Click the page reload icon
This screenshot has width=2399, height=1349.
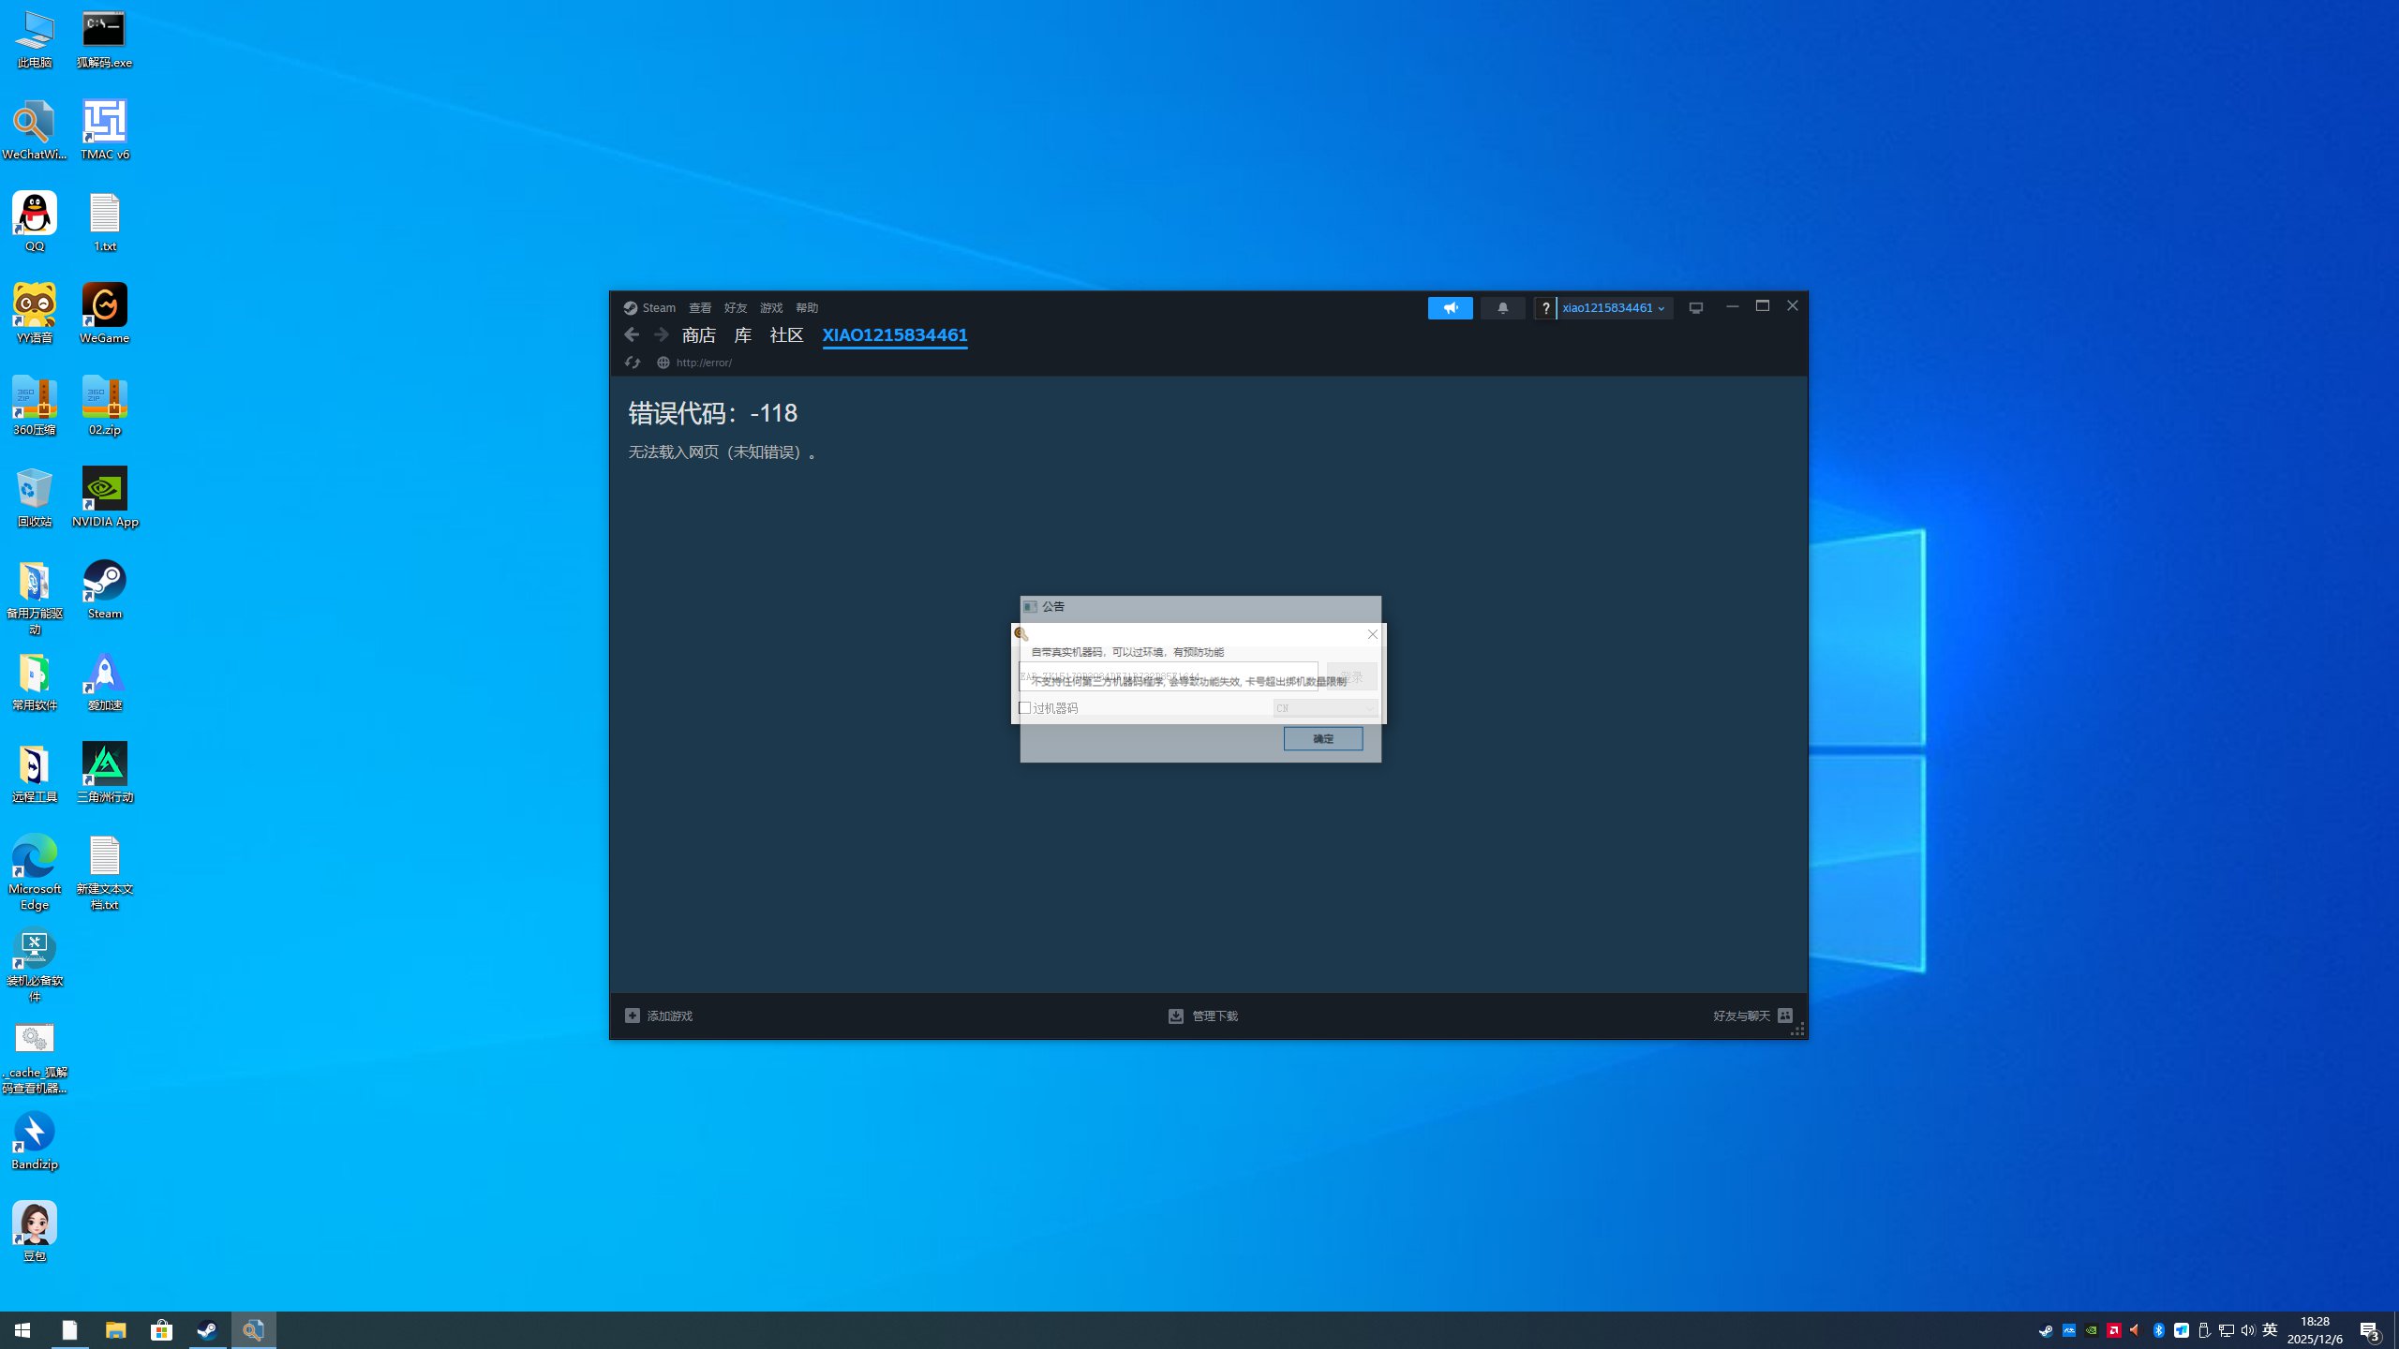pyautogui.click(x=633, y=363)
